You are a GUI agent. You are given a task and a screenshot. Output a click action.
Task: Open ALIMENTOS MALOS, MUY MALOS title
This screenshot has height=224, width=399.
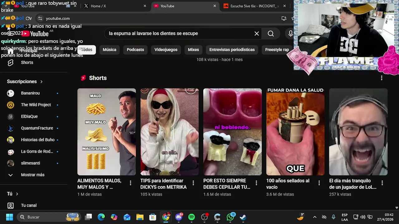[x=99, y=184]
